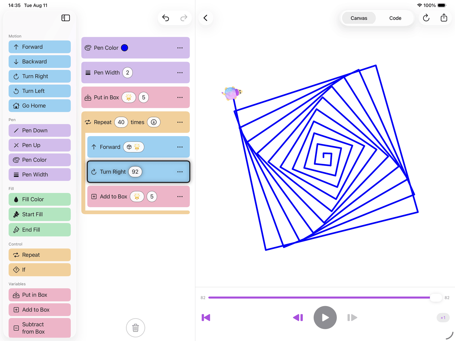Open the share sheet icon
This screenshot has height=341, width=455.
[444, 18]
